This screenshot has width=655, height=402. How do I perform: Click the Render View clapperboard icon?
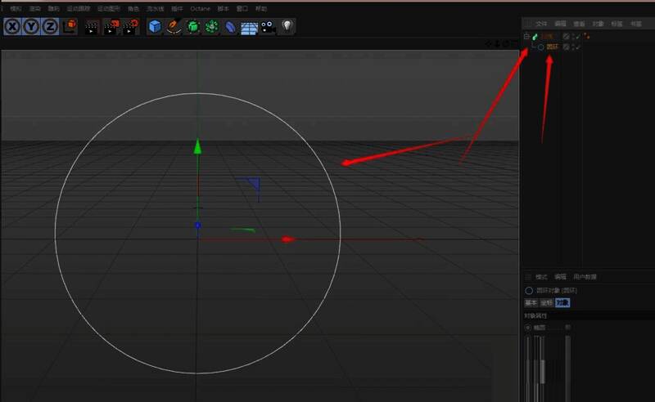pos(92,27)
